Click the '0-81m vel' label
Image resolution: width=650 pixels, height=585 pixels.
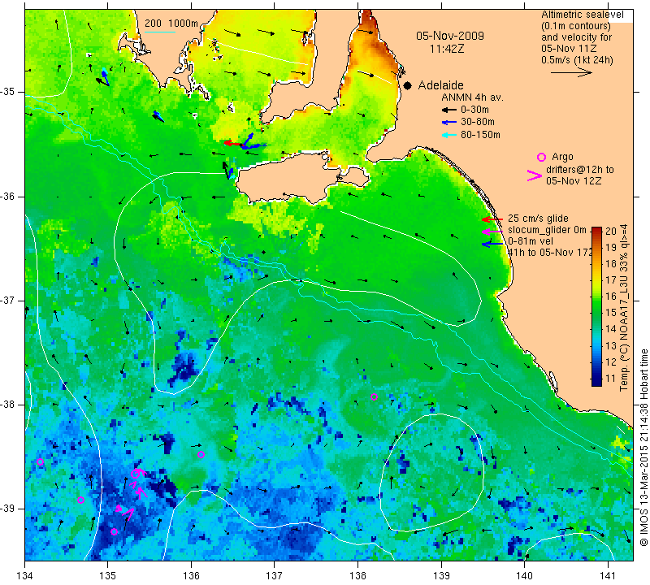pos(531,241)
